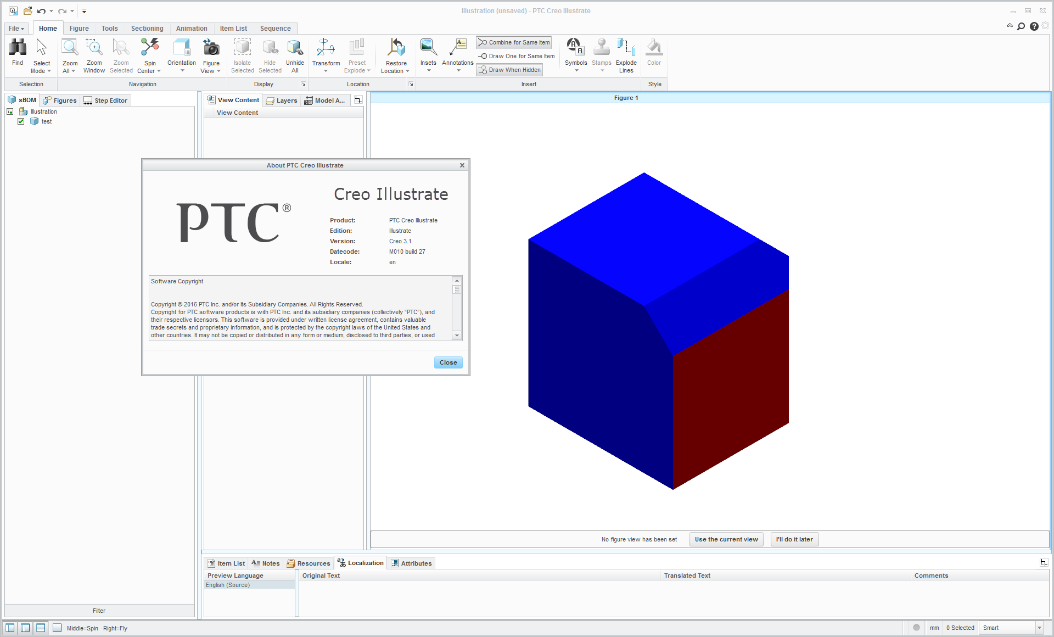Uncheck the test item checkbox in sBOM
The width and height of the screenshot is (1054, 637).
coord(21,121)
